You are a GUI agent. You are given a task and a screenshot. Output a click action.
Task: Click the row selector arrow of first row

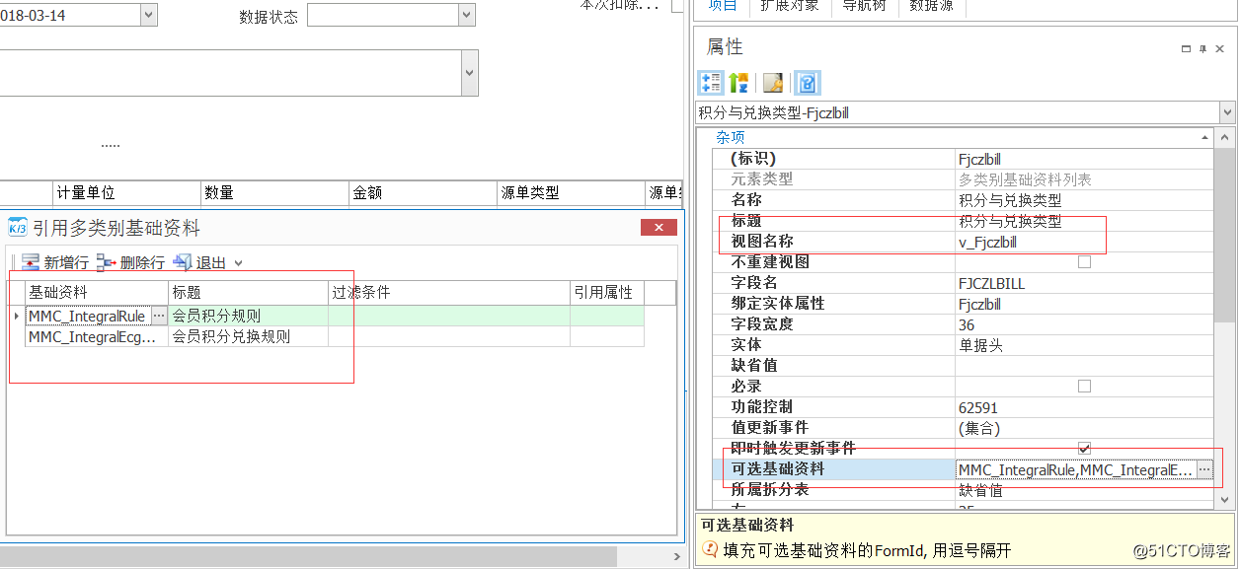click(x=16, y=316)
